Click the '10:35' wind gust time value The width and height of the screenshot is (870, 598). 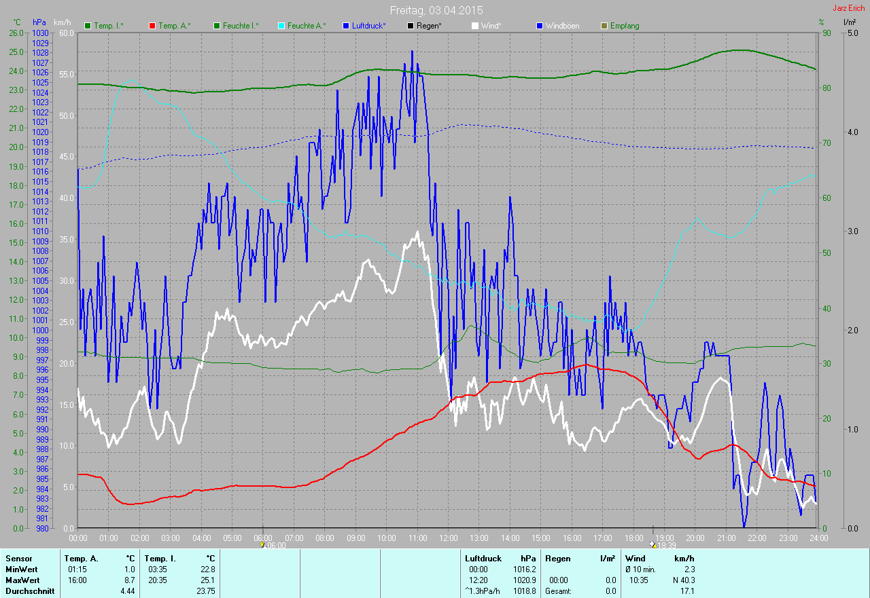pyautogui.click(x=640, y=580)
